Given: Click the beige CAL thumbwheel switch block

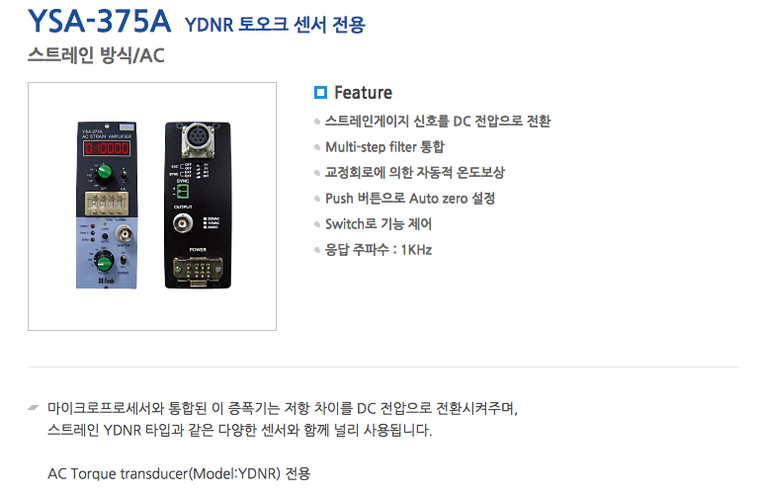Looking at the screenshot, I should [107, 204].
